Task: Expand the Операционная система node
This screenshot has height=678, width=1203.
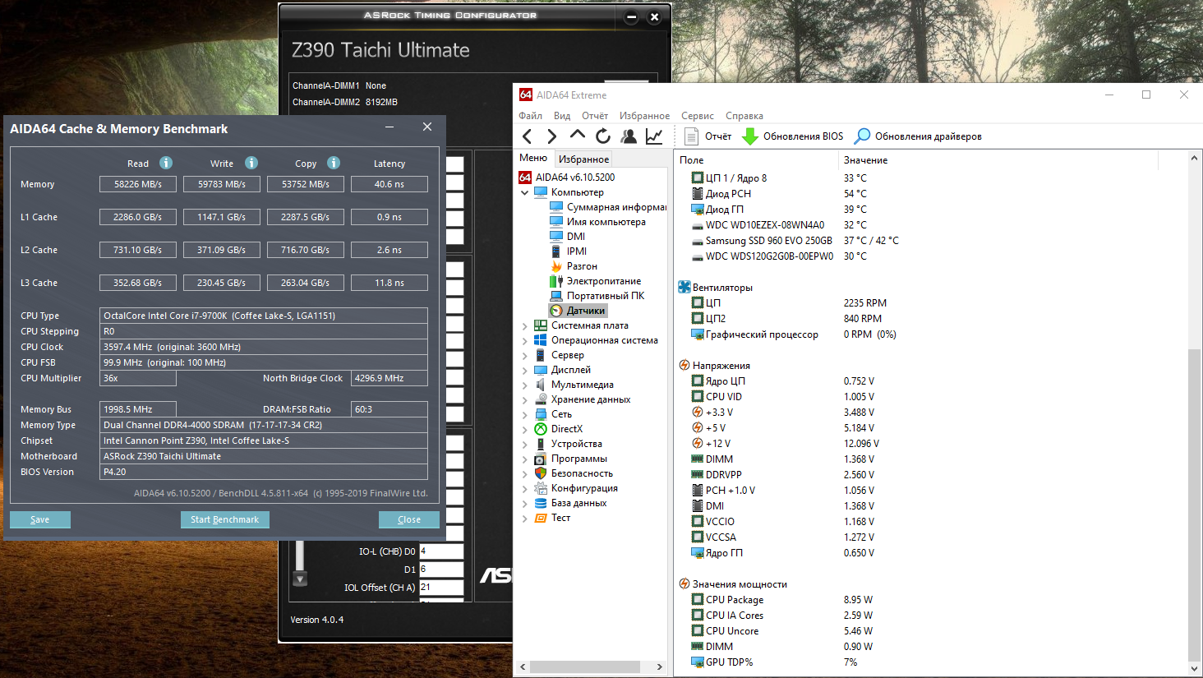Action: tap(524, 340)
